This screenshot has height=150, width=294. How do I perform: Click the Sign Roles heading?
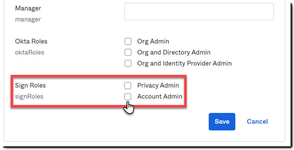click(x=30, y=85)
